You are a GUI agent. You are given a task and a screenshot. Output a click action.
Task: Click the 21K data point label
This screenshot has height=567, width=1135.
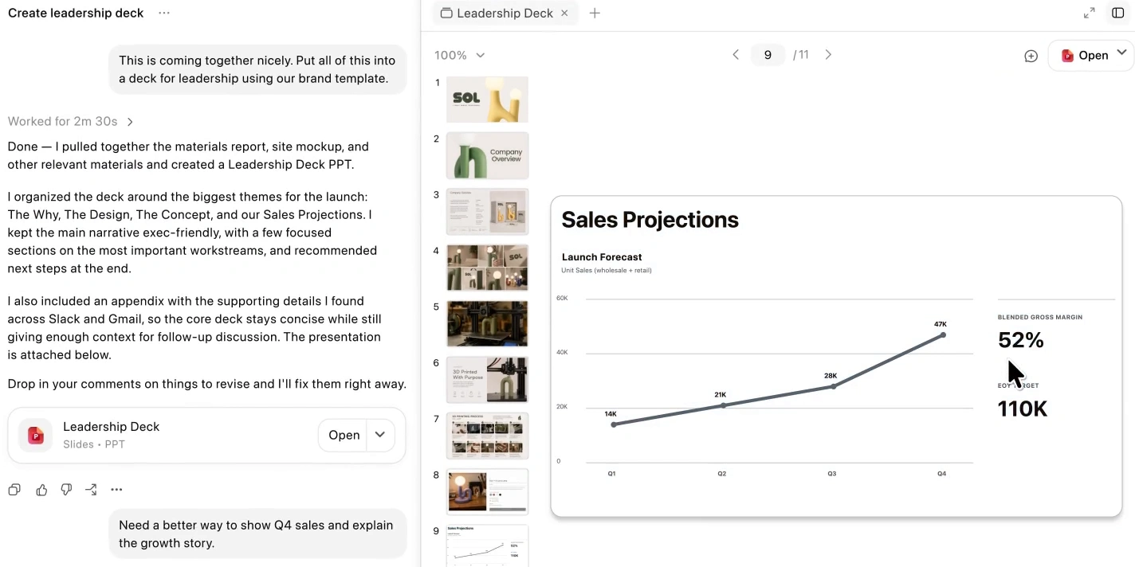(x=721, y=394)
